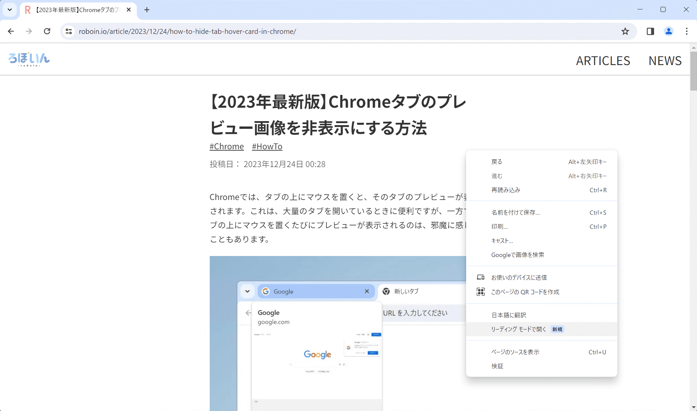Click the 投稿日: 2023年12月24日 00:28 text

[x=268, y=164]
